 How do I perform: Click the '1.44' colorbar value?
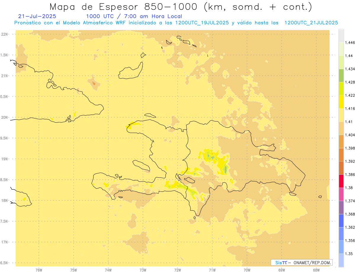349,56
